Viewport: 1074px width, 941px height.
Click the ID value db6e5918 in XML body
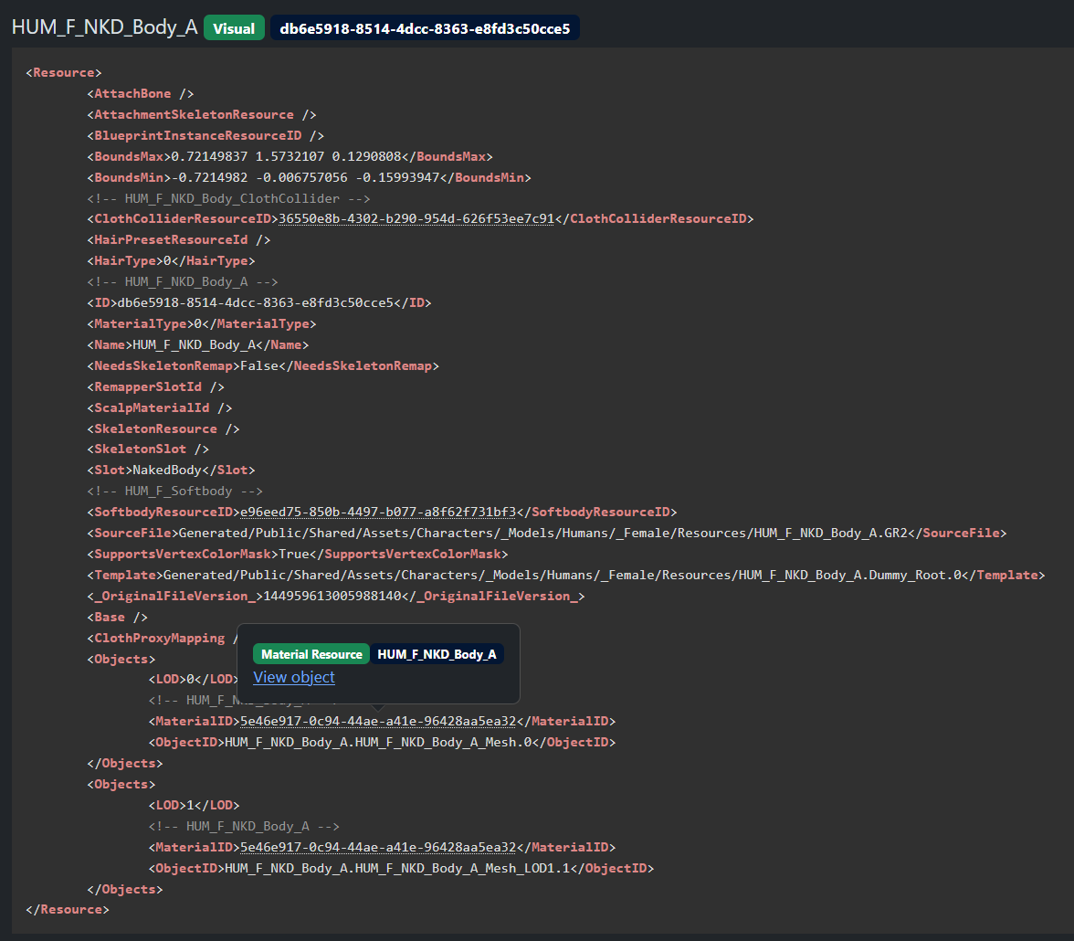(x=255, y=302)
